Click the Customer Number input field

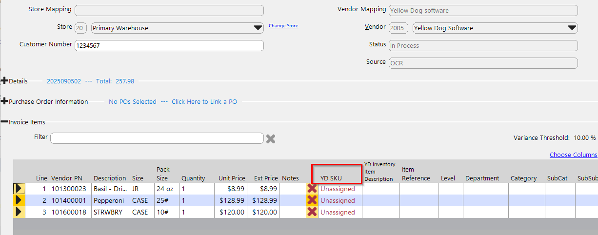(x=169, y=46)
